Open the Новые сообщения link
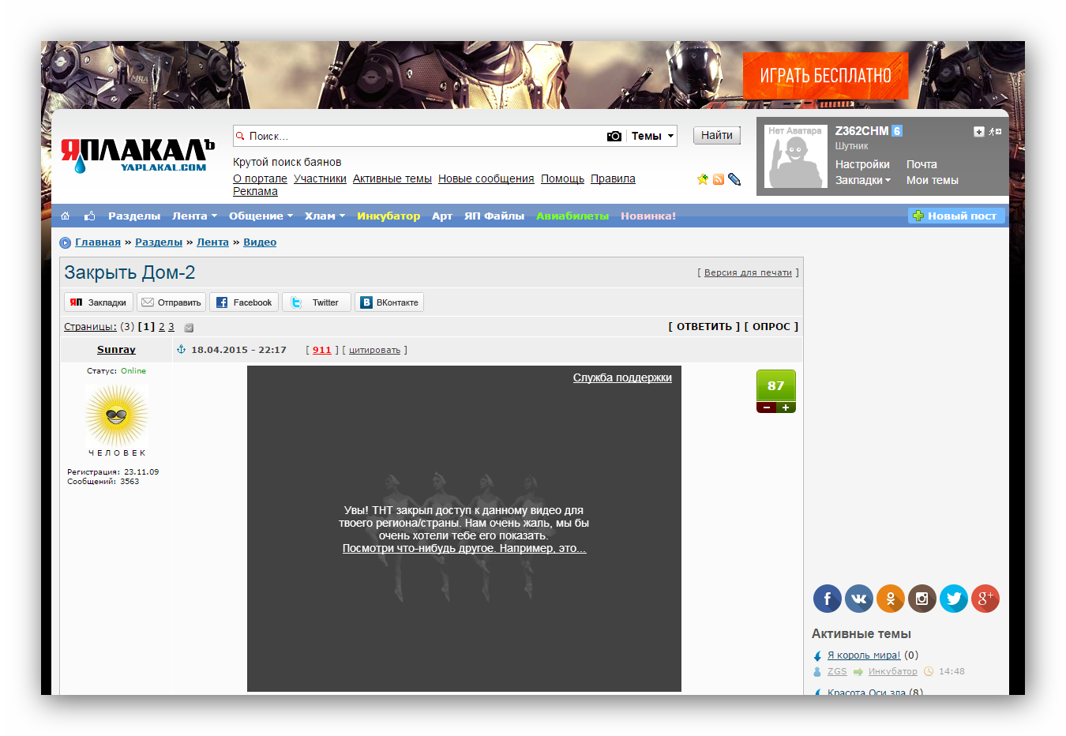The image size is (1066, 736). (486, 178)
